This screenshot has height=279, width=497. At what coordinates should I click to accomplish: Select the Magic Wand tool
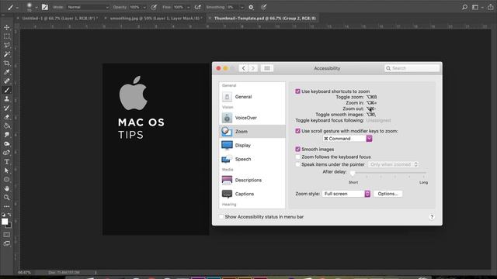pos(7,54)
